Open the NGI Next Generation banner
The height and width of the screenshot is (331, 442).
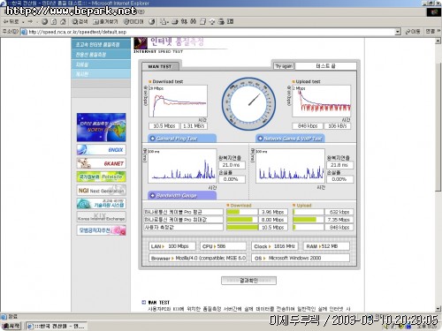[x=101, y=191]
